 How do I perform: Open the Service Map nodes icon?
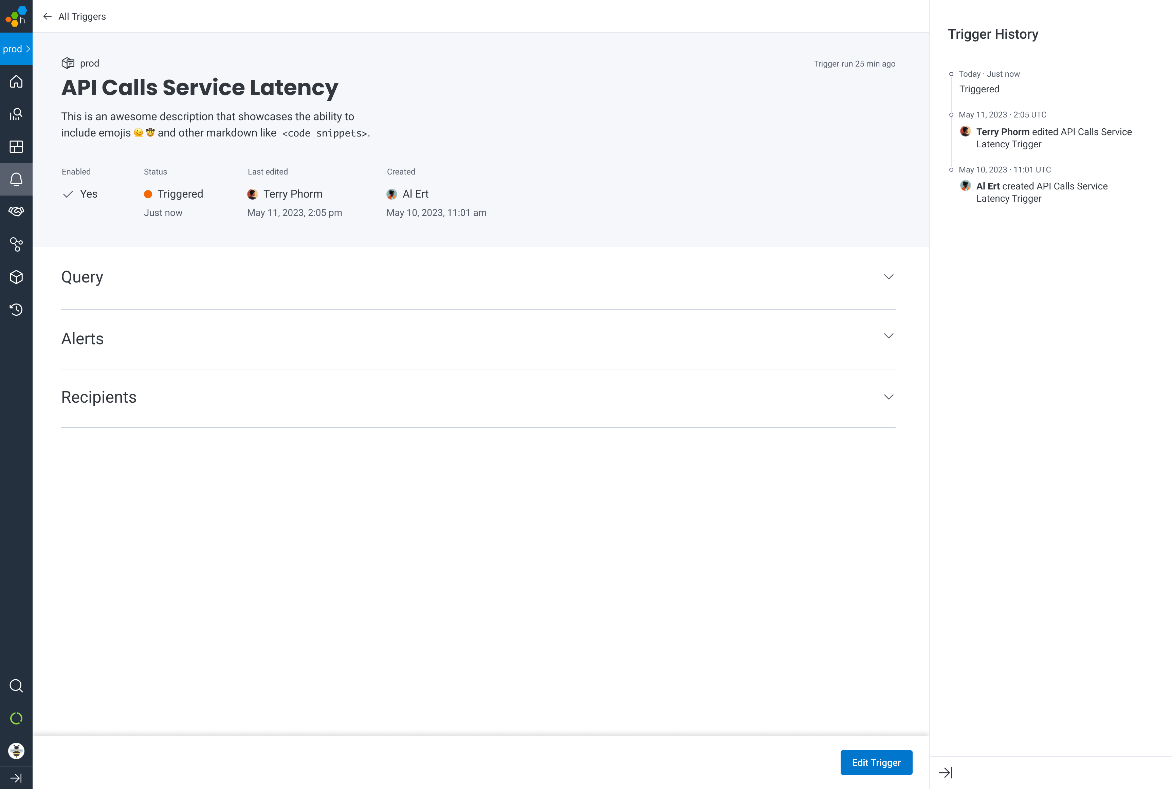(x=16, y=244)
